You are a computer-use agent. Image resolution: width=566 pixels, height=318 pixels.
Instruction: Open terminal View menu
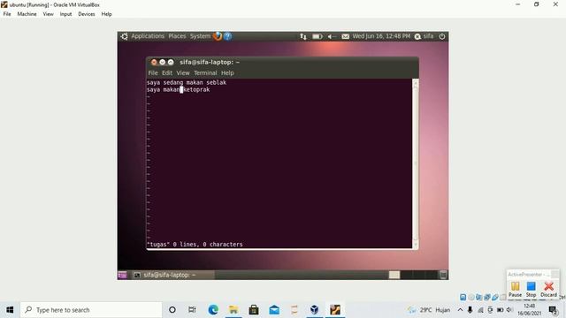pos(183,72)
